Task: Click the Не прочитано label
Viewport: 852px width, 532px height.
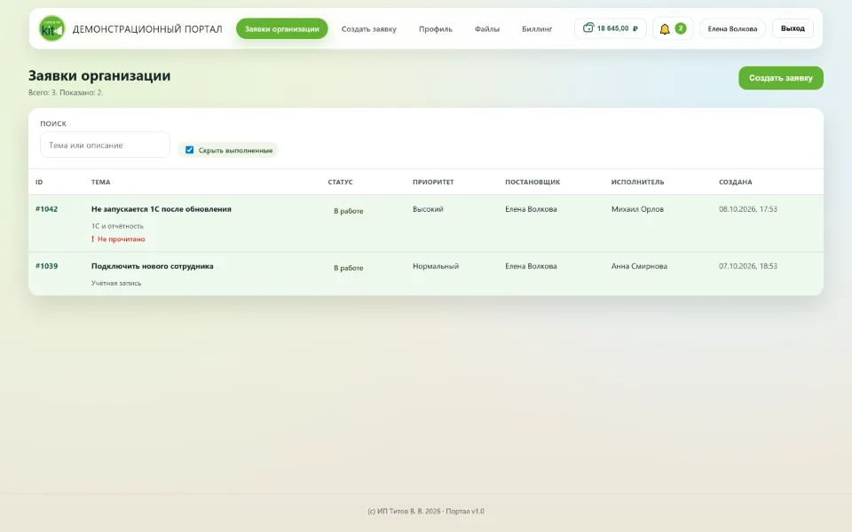Action: [x=122, y=239]
